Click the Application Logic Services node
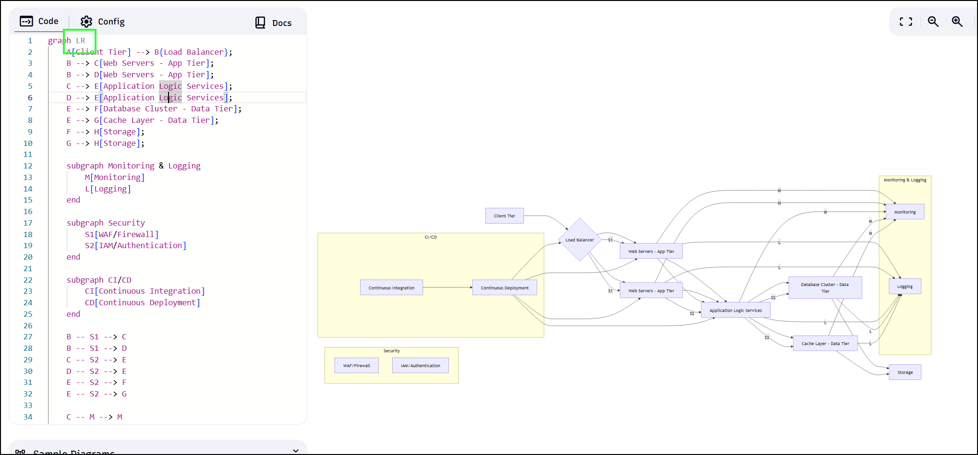The image size is (978, 455). (735, 311)
